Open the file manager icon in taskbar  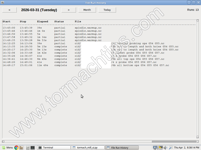(x=21, y=147)
